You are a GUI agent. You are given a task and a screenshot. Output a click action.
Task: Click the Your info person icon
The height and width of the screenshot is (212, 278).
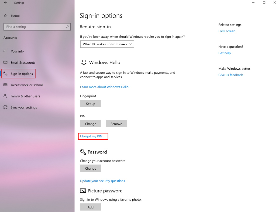[6, 51]
